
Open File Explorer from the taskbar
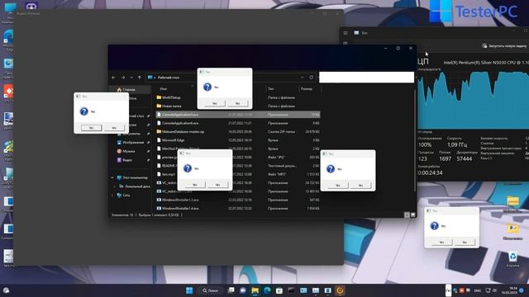[x=255, y=290]
